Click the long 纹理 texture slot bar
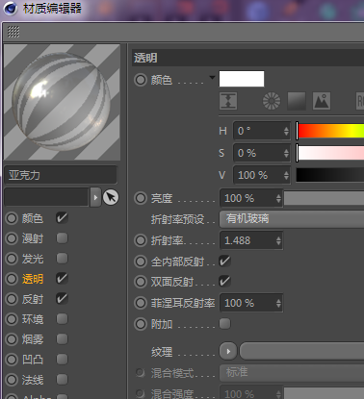The width and height of the screenshot is (364, 399). pos(301,351)
